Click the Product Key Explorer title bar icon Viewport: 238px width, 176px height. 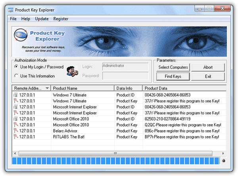(10, 10)
